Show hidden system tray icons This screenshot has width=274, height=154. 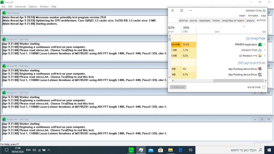[49, 150]
